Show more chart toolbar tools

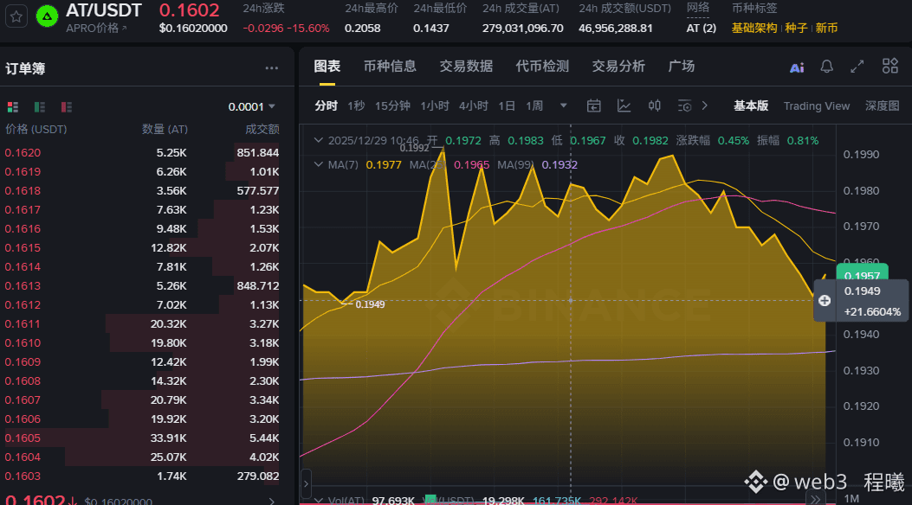coord(705,105)
